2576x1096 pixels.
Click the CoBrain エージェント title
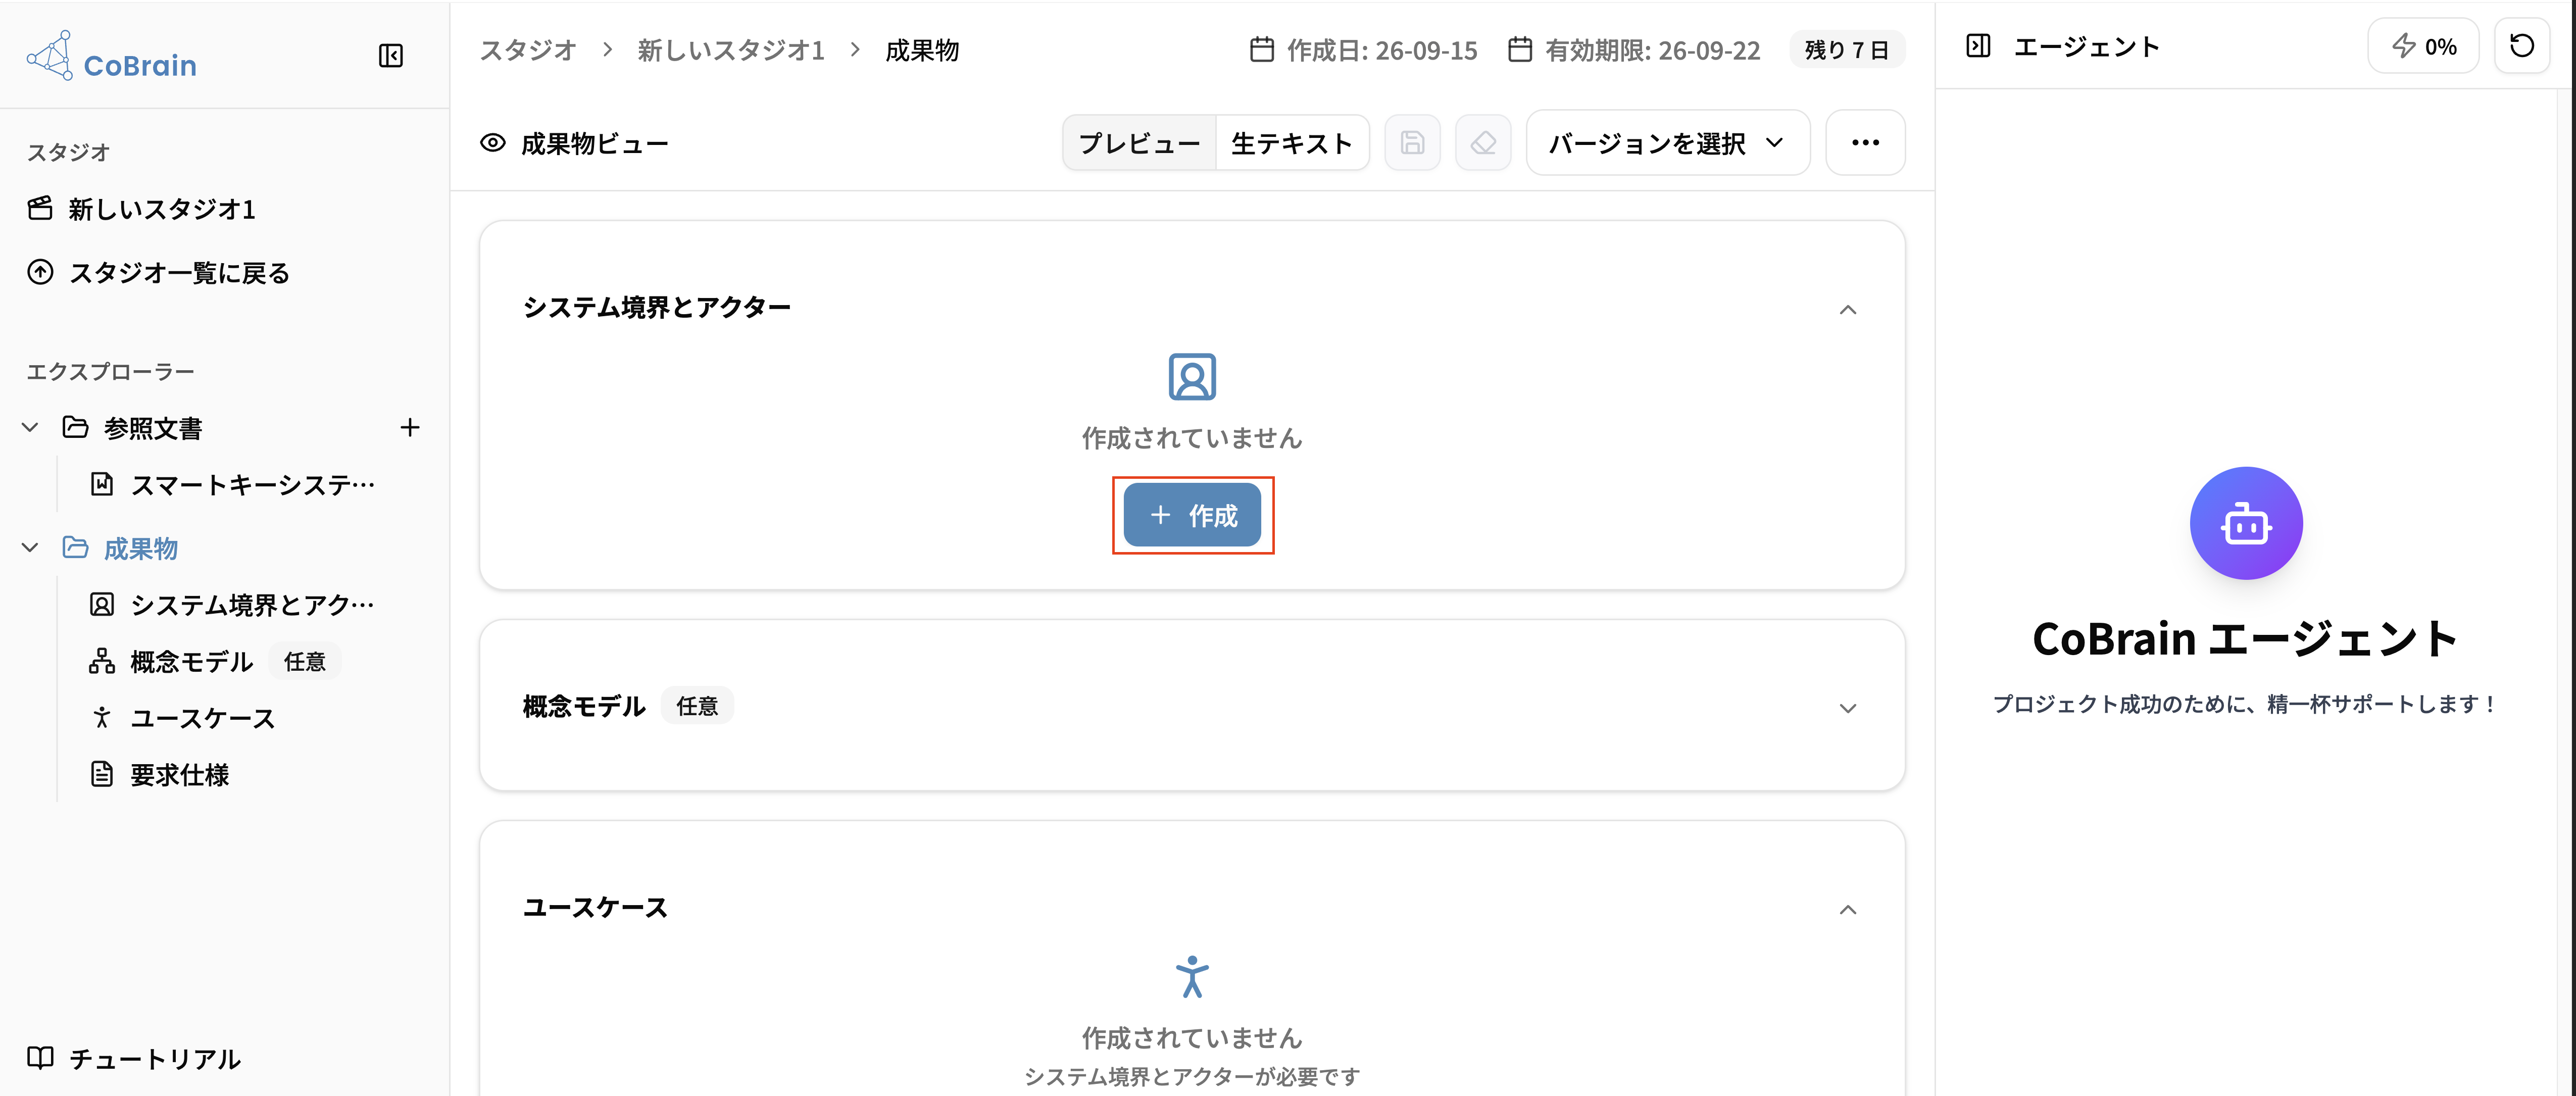click(x=2246, y=640)
